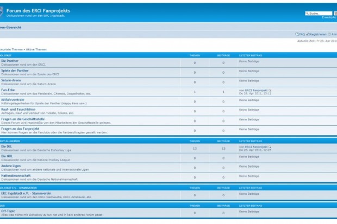The image size is (337, 224).
Task: Open the Die NHL forum
Action: tap(7, 156)
